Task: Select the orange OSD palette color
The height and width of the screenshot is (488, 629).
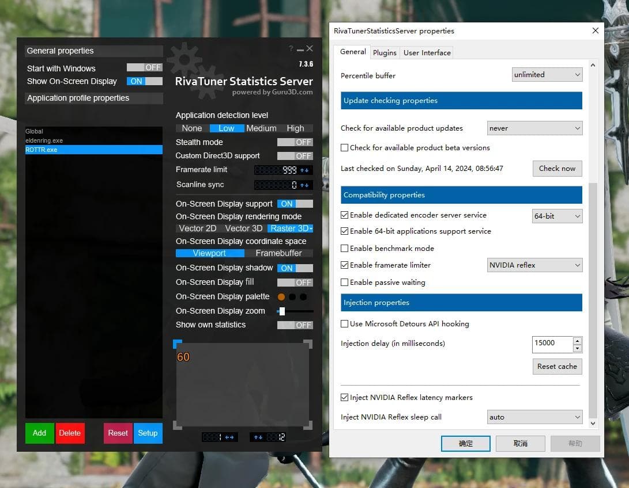Action: click(281, 296)
